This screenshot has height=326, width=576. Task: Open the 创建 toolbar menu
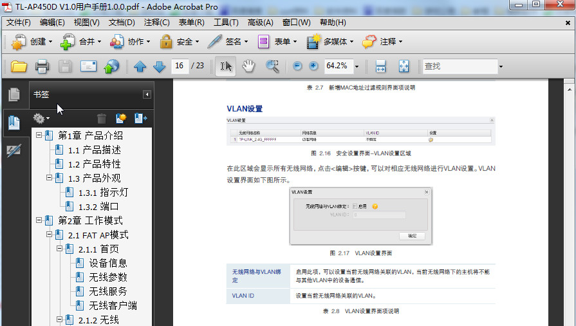coord(32,42)
